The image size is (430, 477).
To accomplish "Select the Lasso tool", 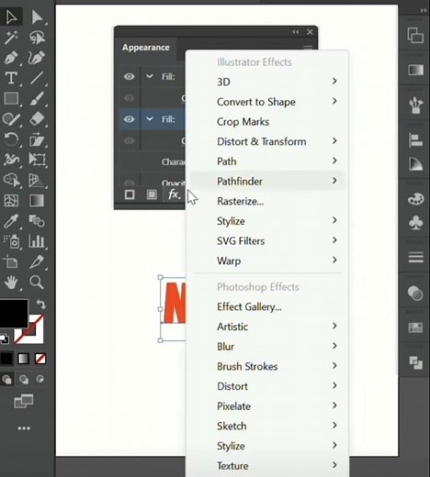I will [x=37, y=38].
